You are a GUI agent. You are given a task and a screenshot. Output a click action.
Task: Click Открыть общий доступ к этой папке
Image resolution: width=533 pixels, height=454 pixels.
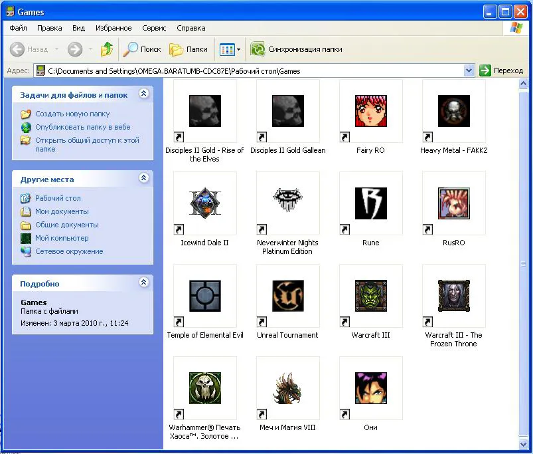pyautogui.click(x=87, y=145)
